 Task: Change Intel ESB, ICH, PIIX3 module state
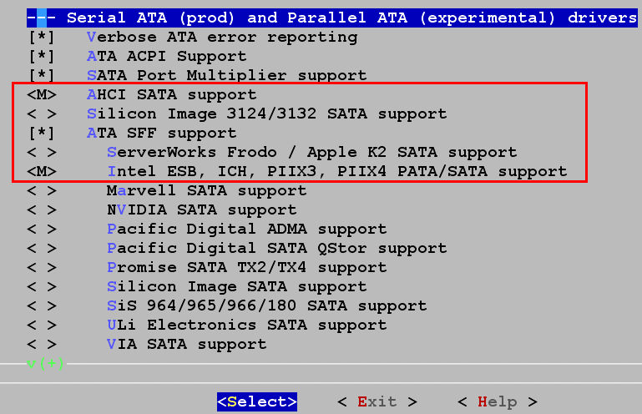[x=42, y=172]
